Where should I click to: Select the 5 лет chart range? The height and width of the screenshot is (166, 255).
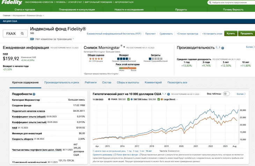tap(142, 151)
